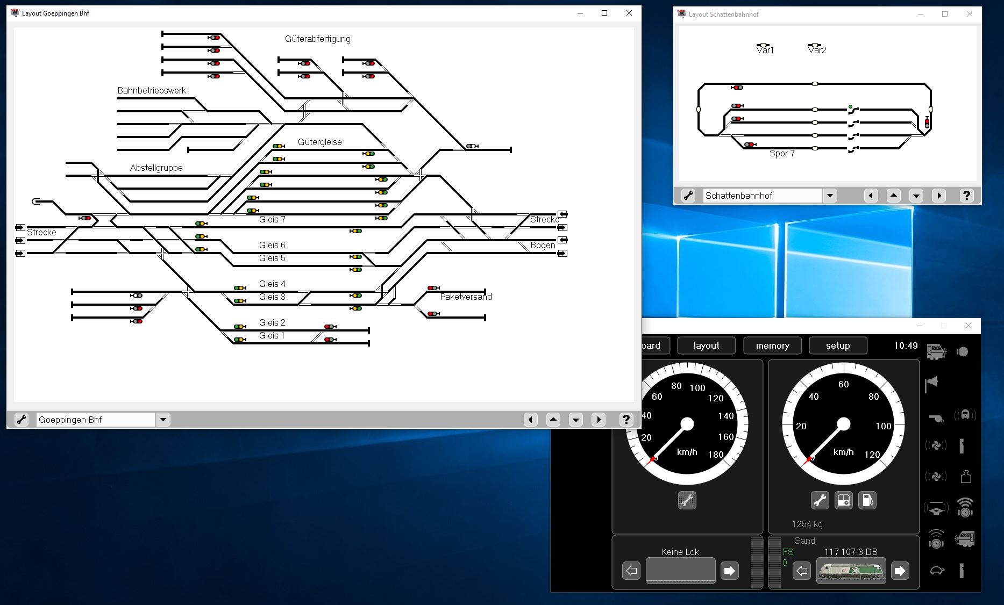Click left arrow beside the 117 107-3 DB loco
Screen dimensions: 1004x605
(802, 571)
